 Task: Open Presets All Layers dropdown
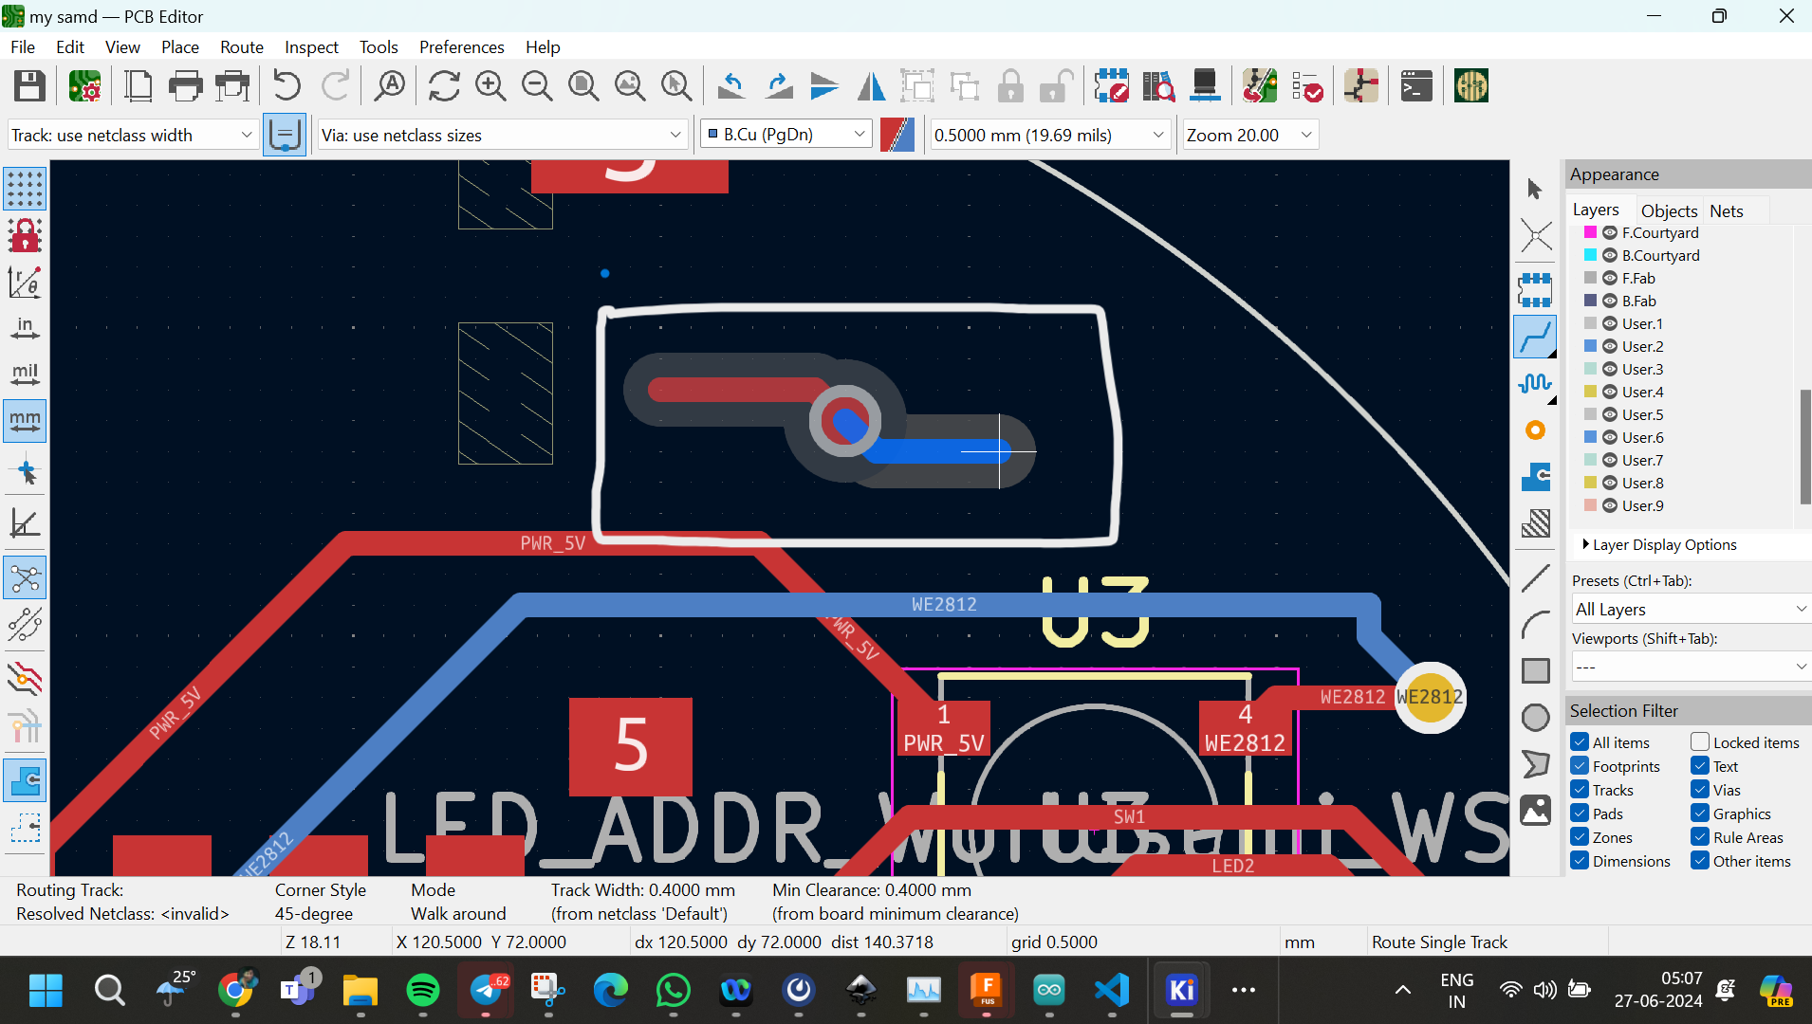click(x=1691, y=609)
